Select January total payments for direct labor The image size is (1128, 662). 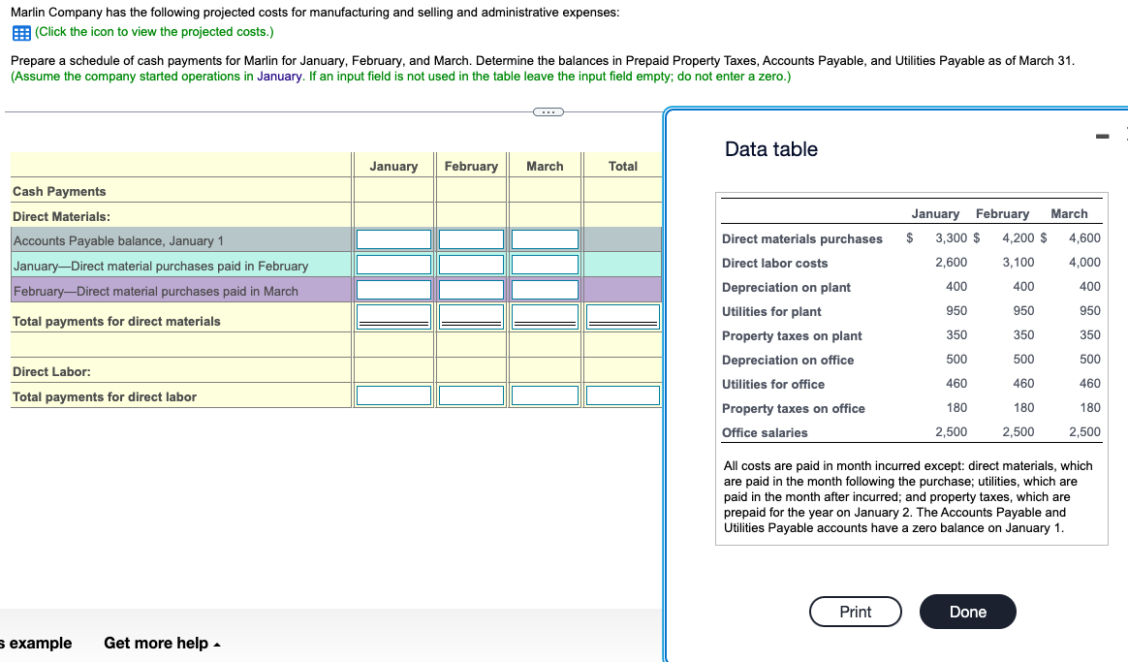pos(393,395)
